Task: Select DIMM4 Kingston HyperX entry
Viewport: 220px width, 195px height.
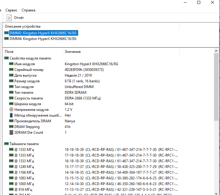Action: [43, 39]
